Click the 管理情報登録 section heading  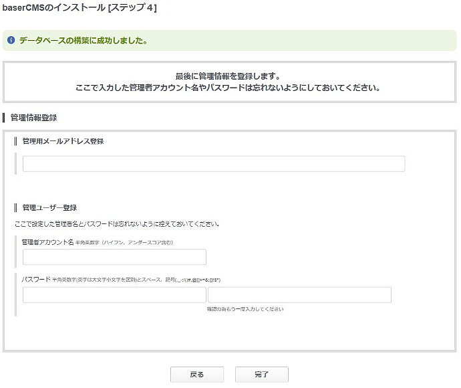click(x=33, y=118)
